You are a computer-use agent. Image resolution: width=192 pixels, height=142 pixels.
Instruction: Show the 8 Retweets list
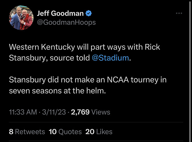(x=27, y=132)
